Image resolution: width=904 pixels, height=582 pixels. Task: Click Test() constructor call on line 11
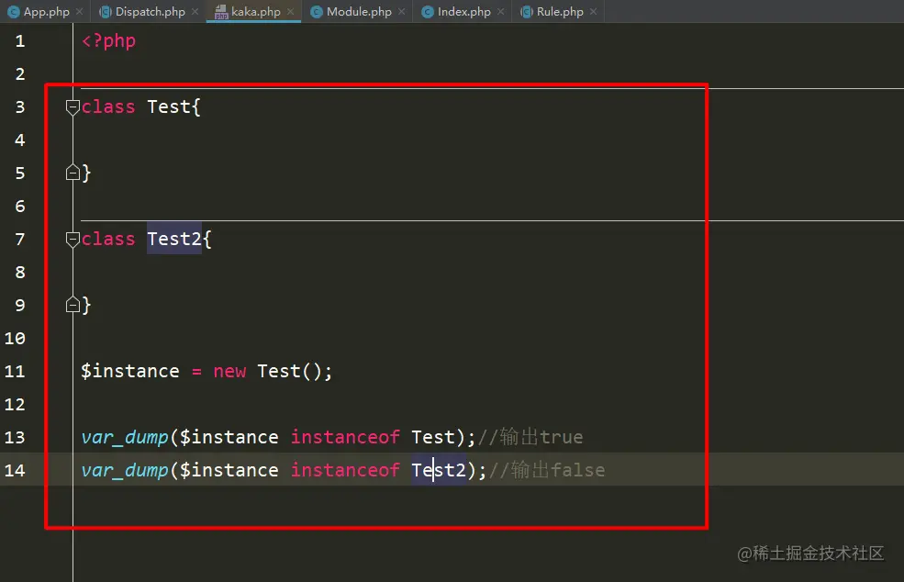pos(289,371)
